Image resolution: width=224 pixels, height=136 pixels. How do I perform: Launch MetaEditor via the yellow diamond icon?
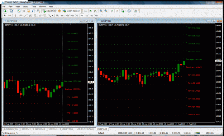pyautogui.click(x=59, y=11)
